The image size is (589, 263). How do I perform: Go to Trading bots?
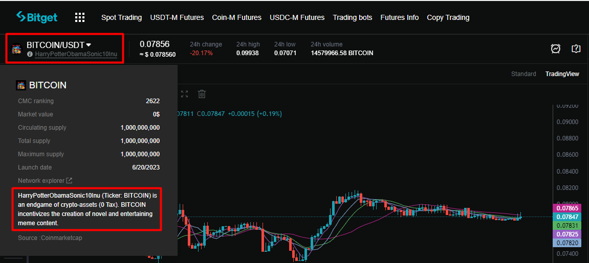coord(353,17)
